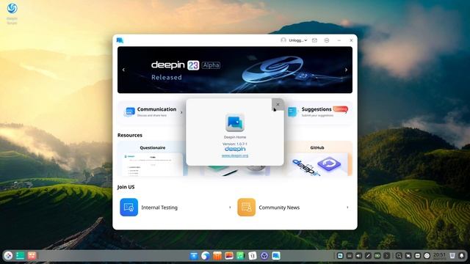Open the Suggestions card
Viewport: 470px width, 264px height.
(x=318, y=112)
